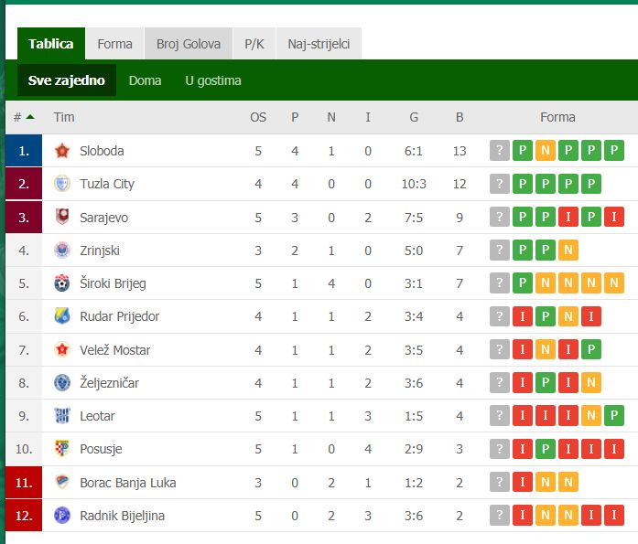This screenshot has width=638, height=544.
Task: Click the Željezničar club logo
Action: [62, 383]
